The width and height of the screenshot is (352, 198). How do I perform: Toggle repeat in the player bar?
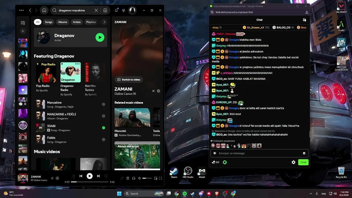coord(106,176)
